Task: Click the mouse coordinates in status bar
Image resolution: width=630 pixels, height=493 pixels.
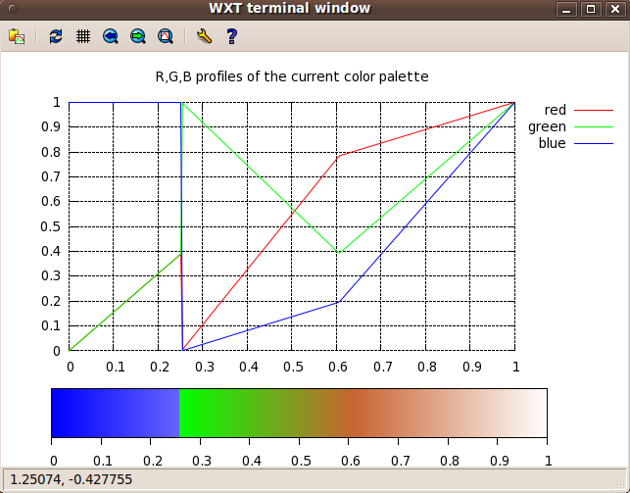Action: click(71, 479)
